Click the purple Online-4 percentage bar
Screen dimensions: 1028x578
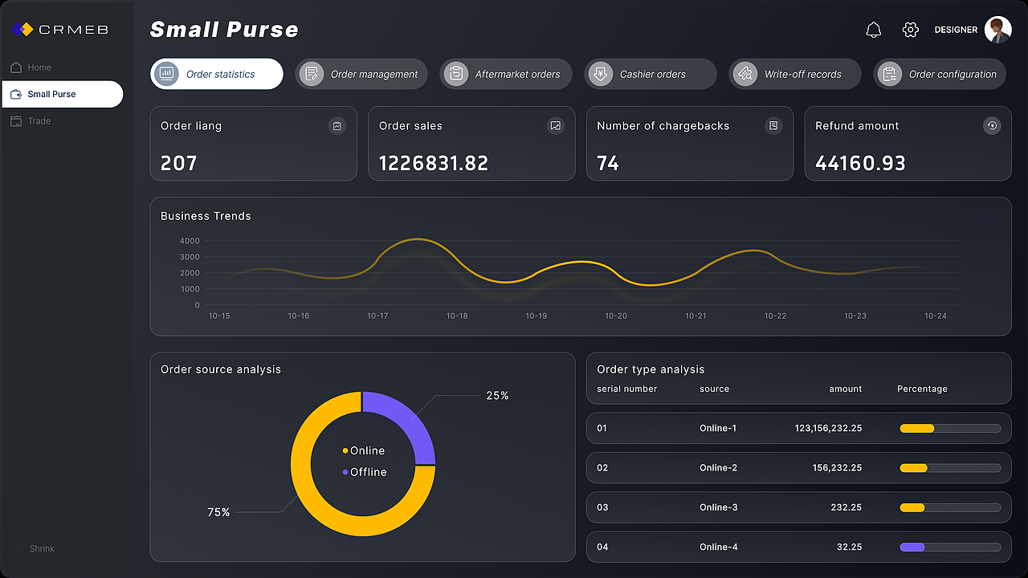click(950, 547)
